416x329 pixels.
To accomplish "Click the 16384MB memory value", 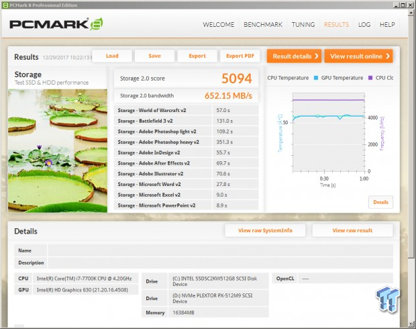I will [183, 312].
